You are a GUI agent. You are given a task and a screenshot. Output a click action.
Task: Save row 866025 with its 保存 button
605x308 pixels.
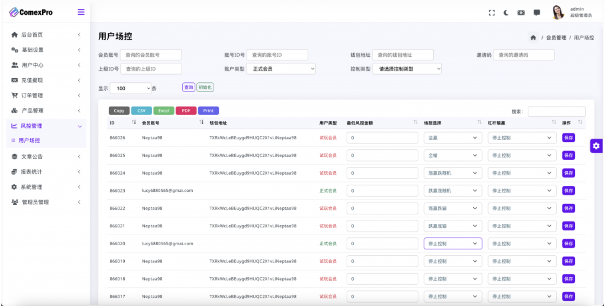tap(568, 156)
